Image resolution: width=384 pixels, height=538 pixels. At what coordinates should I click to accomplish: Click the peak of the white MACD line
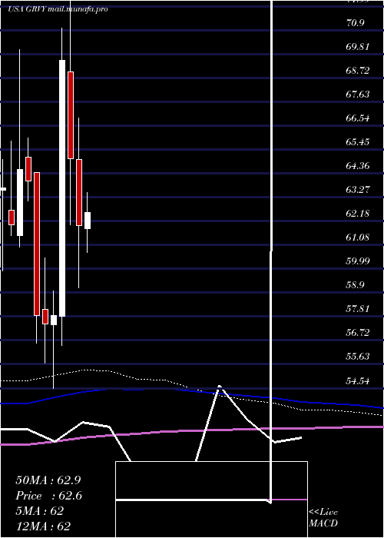tap(219, 387)
